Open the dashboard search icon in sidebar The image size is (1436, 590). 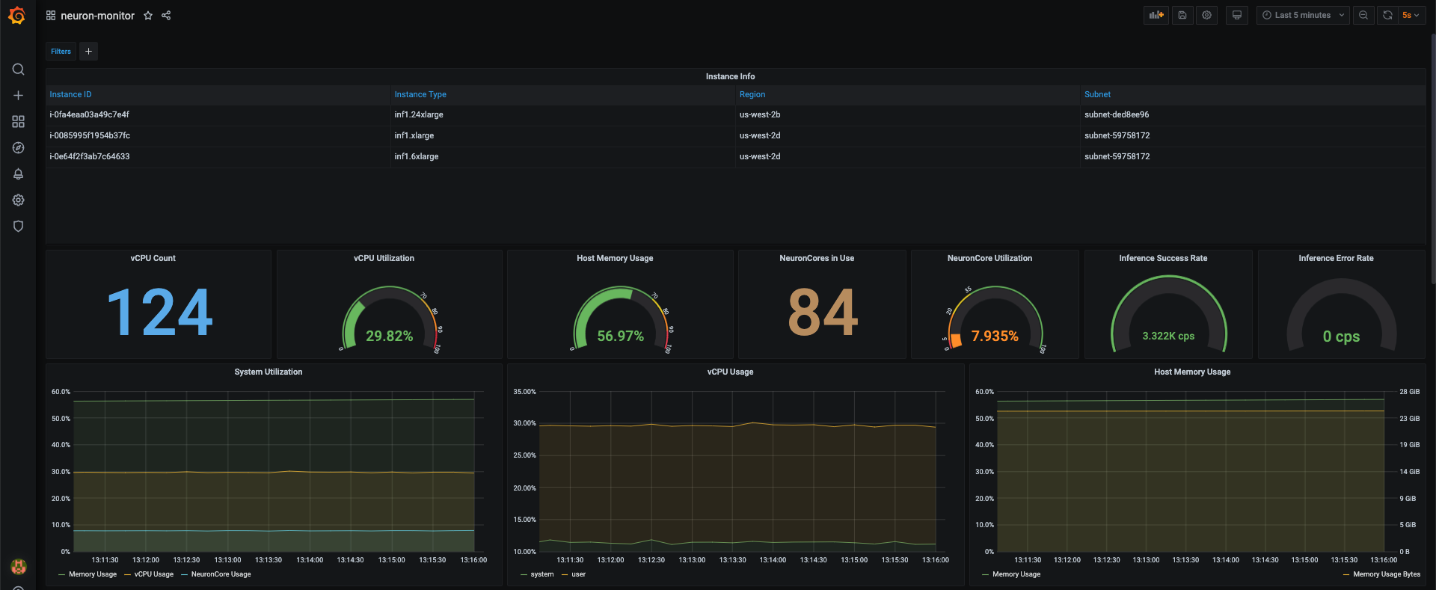click(x=19, y=70)
